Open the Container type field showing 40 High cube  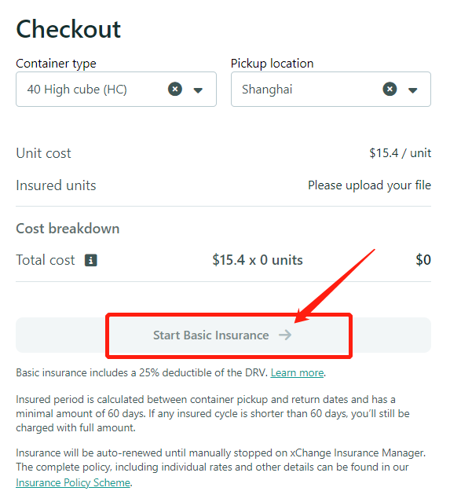[116, 89]
